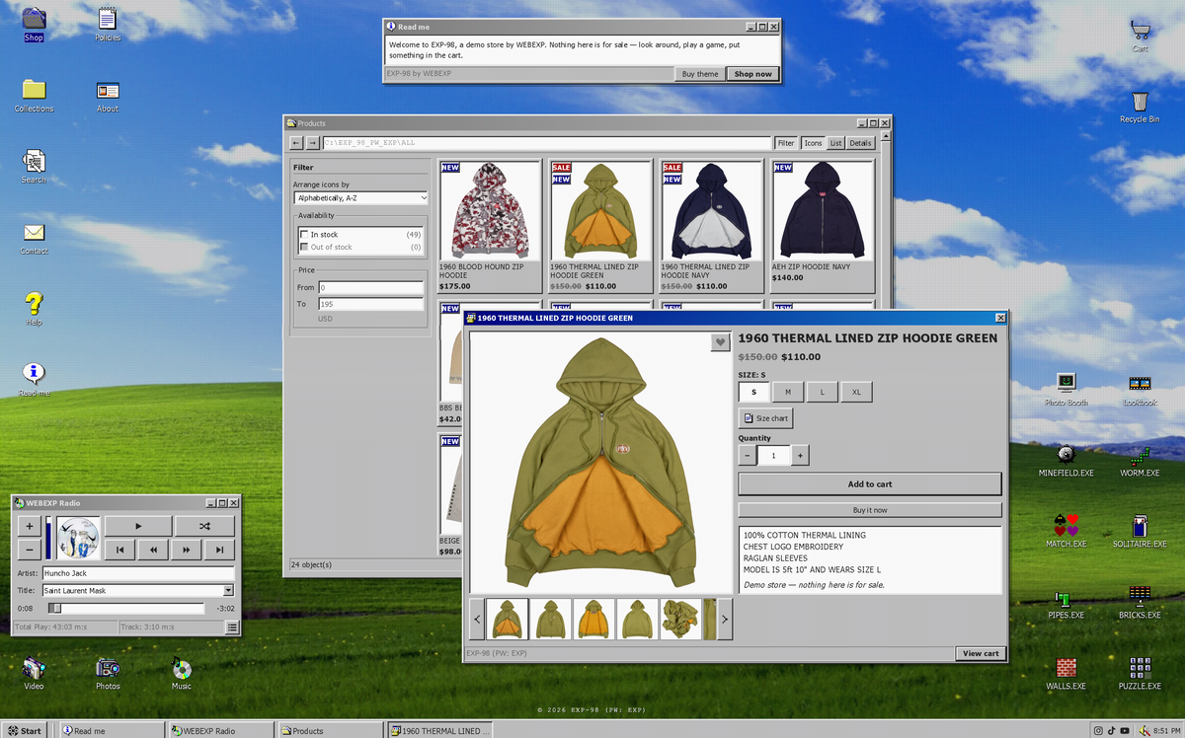This screenshot has width=1185, height=738.
Task: Open the Contact envelope icon
Action: point(34,237)
